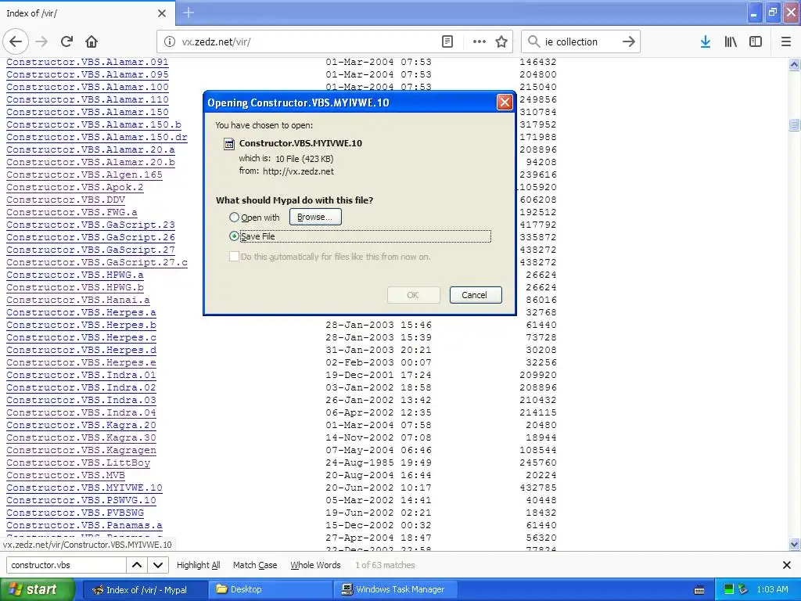Select the Save File radio button
The width and height of the screenshot is (801, 601).
234,236
